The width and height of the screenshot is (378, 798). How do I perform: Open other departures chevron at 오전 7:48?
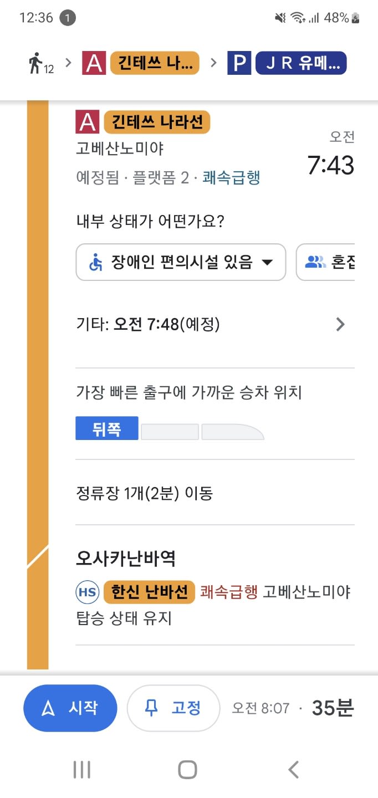[x=340, y=325]
